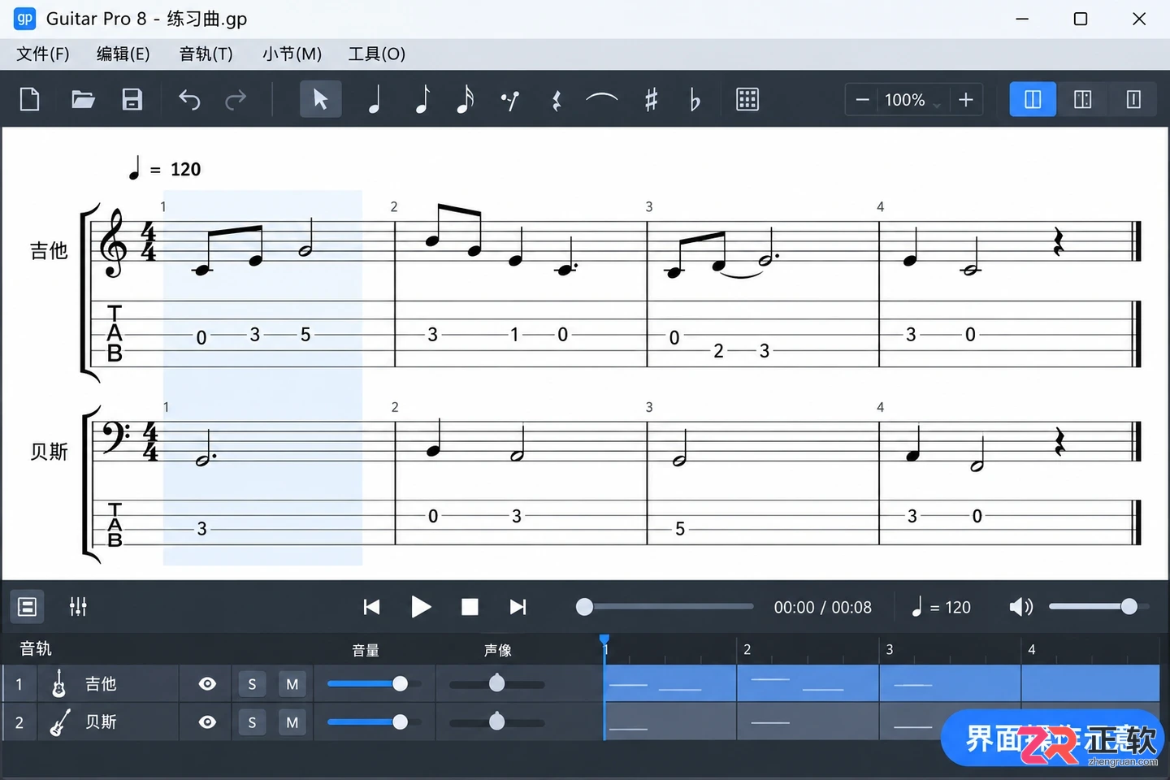The image size is (1170, 780).
Task: Click the tempo 120 control in transport bar
Action: click(x=941, y=607)
